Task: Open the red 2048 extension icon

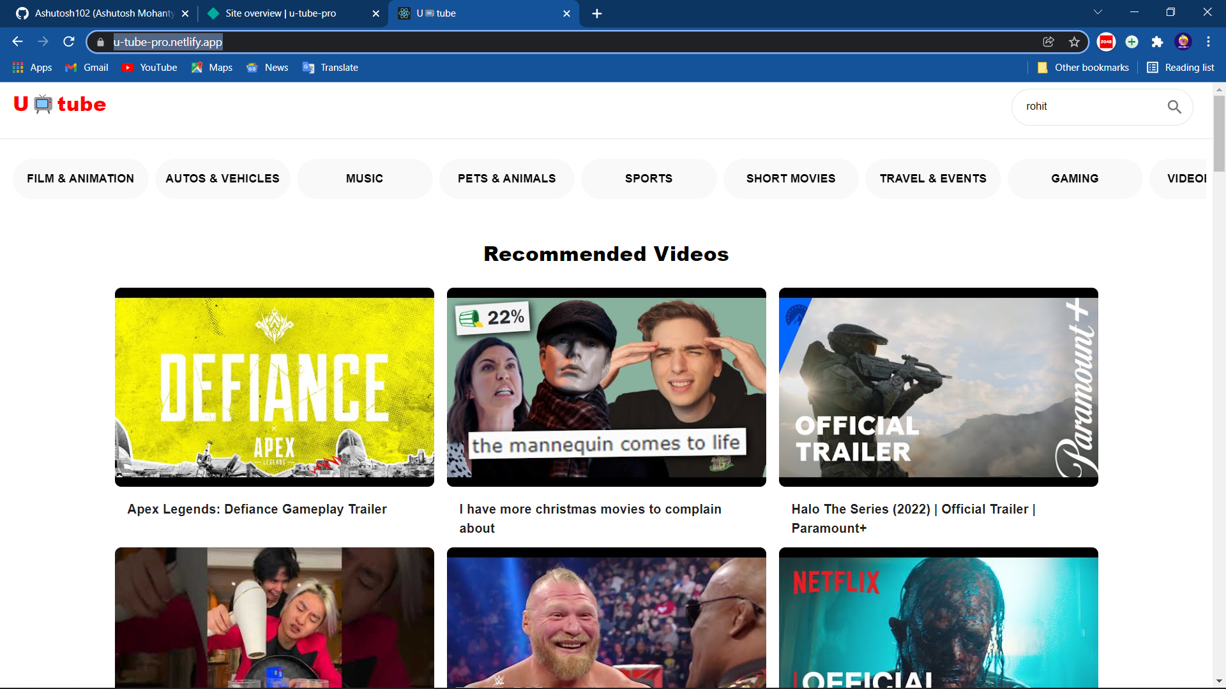Action: pyautogui.click(x=1106, y=42)
